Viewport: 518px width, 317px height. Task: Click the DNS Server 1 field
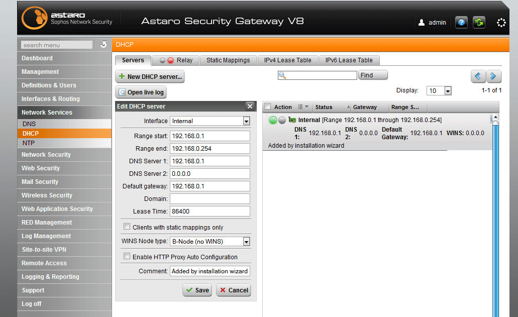pos(210,161)
